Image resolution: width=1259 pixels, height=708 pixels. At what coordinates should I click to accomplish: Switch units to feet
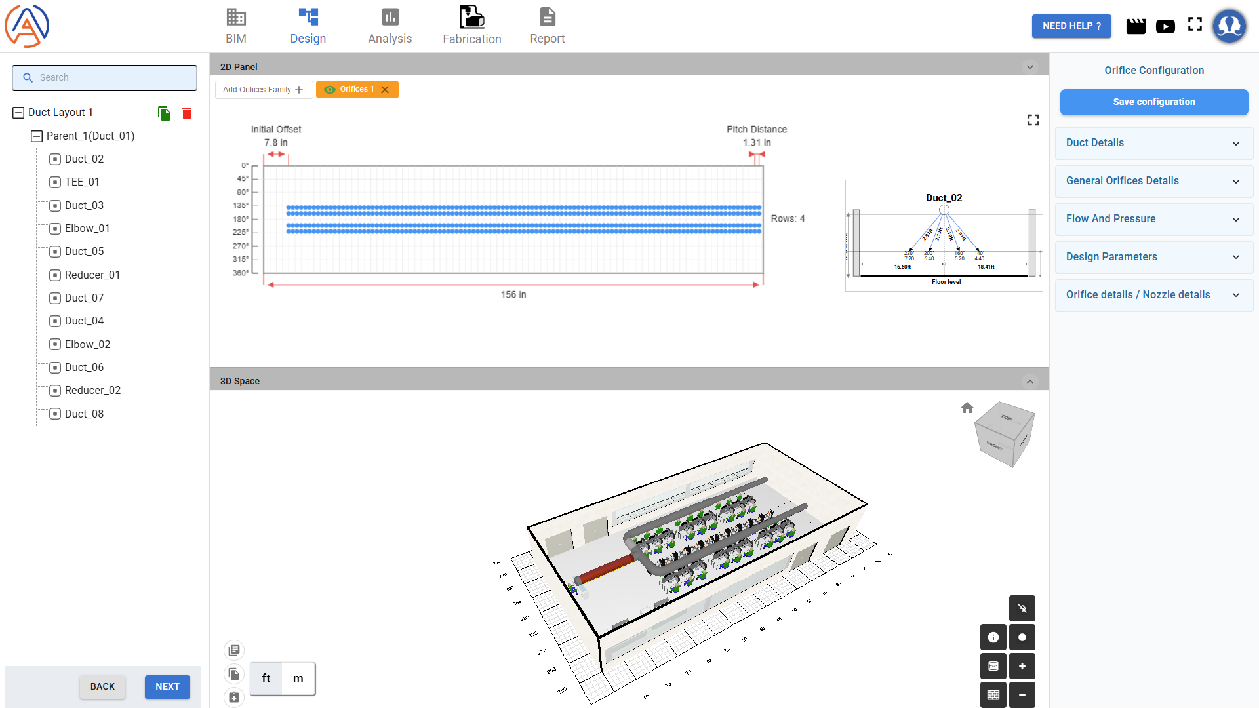(x=266, y=678)
